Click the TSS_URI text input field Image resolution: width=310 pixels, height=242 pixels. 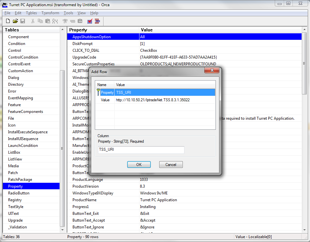(141, 150)
